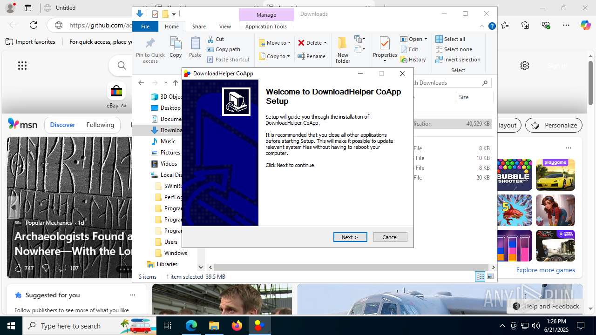Open the MSN apps grid icon
The image size is (596, 335).
(x=22, y=66)
